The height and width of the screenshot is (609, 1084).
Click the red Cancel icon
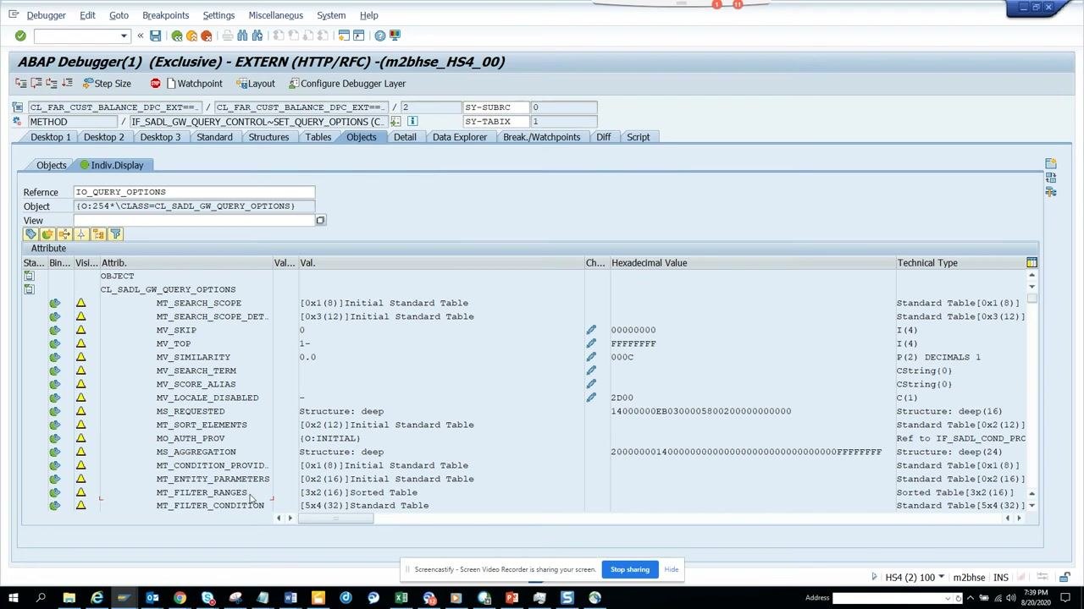[x=207, y=36]
